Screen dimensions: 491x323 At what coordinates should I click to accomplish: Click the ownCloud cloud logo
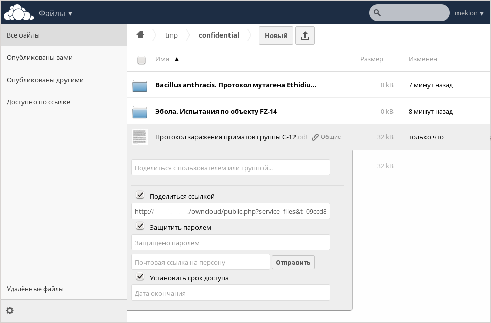(x=17, y=11)
